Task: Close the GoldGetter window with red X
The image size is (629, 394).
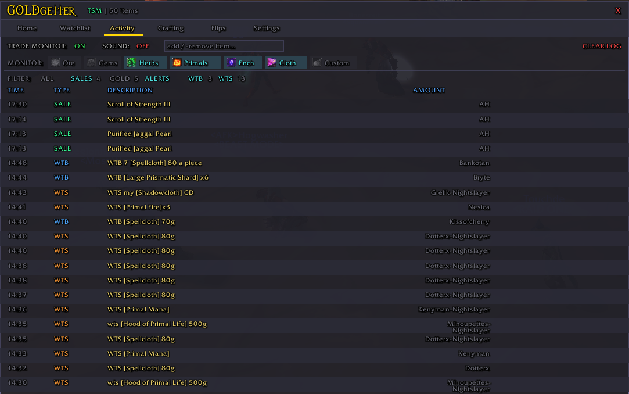Action: (x=617, y=10)
